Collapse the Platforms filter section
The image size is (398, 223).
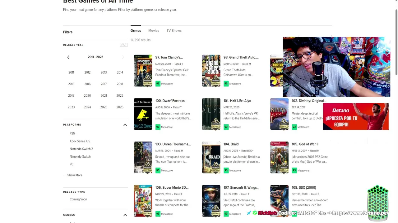[x=125, y=125]
